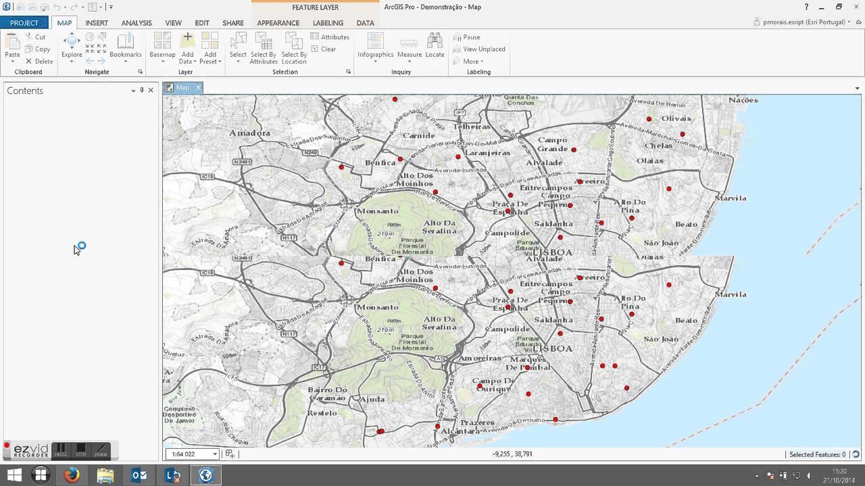Screen dimensions: 865x486
Task: Select the Map view tab
Action: 182,87
